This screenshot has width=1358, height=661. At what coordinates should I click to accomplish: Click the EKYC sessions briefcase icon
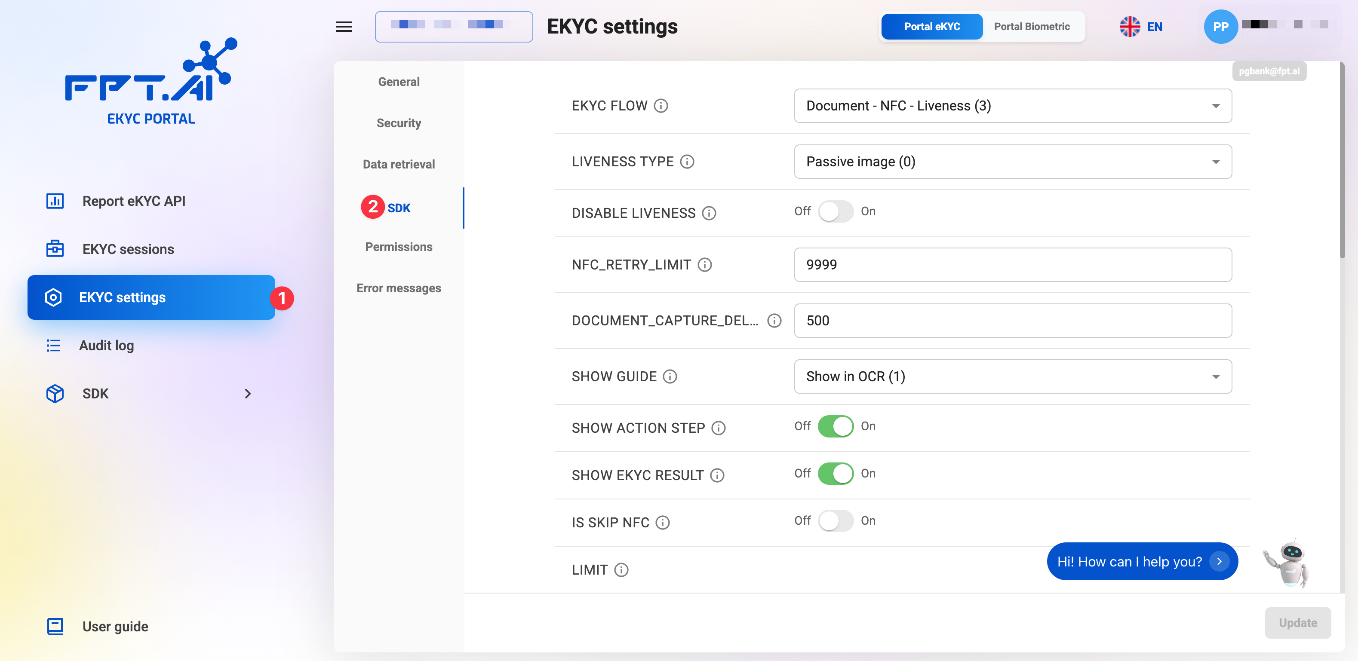click(55, 249)
